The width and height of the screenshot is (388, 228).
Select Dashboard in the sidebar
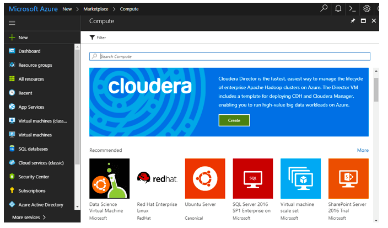(29, 51)
